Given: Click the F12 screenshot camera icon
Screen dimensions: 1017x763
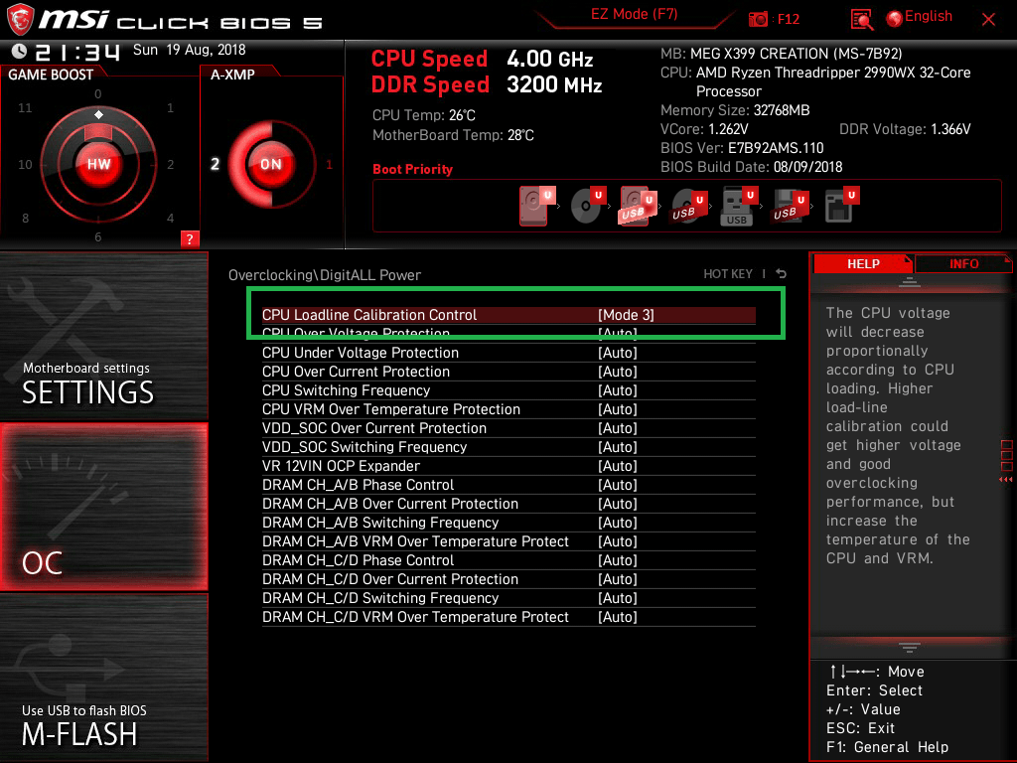Looking at the screenshot, I should [x=758, y=19].
